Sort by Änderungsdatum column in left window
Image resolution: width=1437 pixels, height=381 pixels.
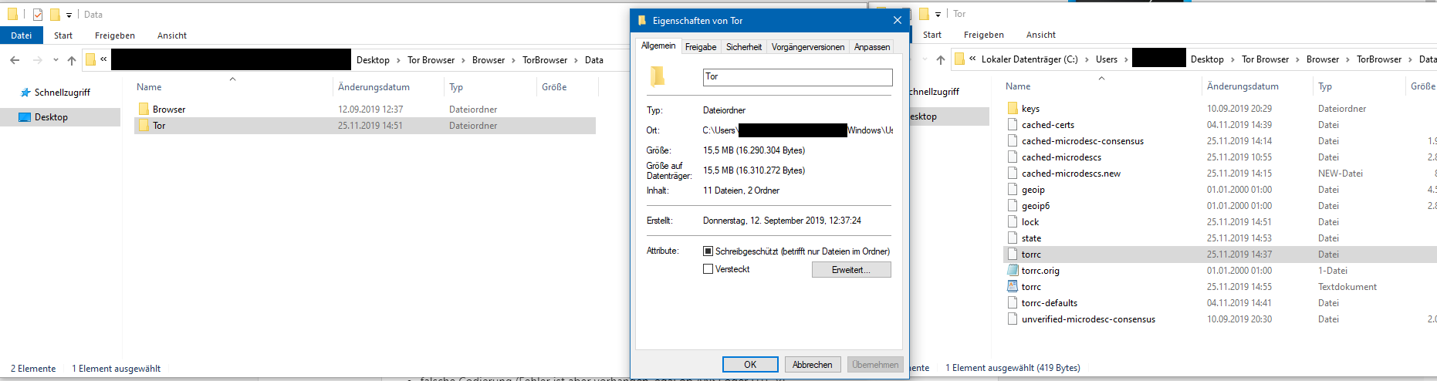[x=374, y=87]
